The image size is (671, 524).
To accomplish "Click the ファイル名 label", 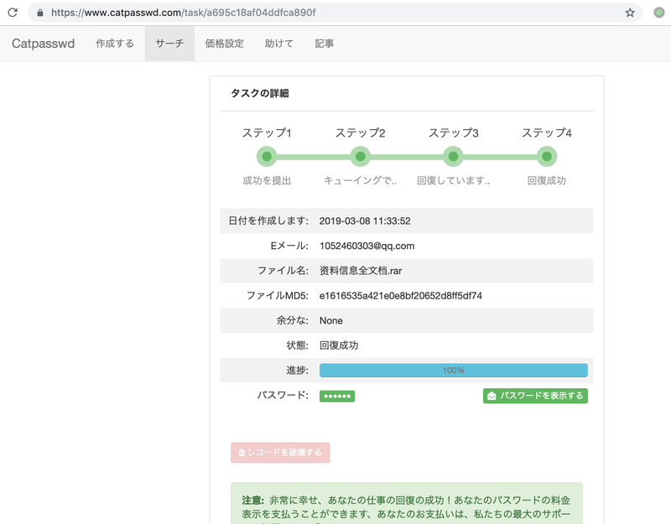I will click(283, 271).
